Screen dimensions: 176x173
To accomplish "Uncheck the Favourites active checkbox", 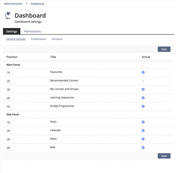I will click(x=143, y=72).
